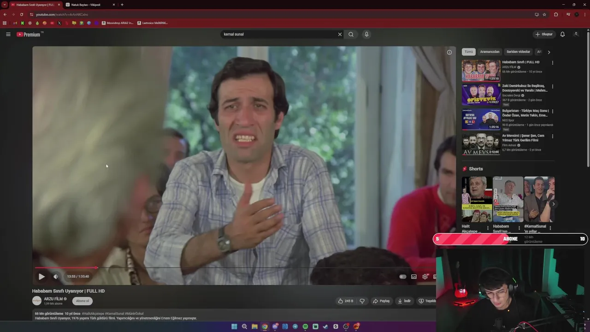Open File Explorer from the taskbar

point(254,326)
